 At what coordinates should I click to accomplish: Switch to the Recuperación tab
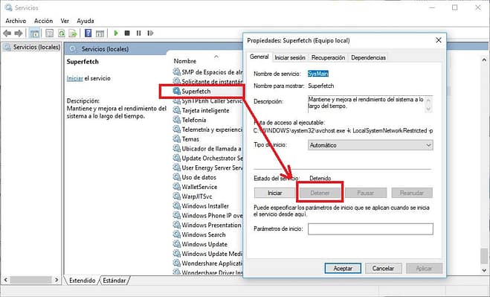[x=328, y=57]
